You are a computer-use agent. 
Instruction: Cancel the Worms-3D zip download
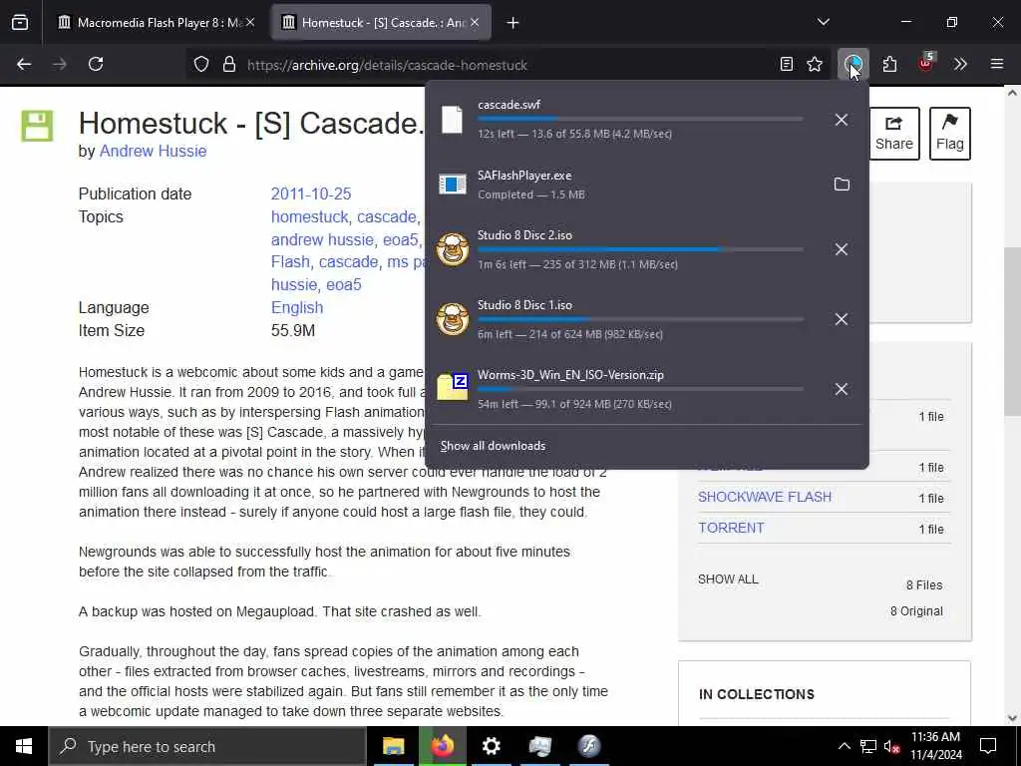(842, 389)
